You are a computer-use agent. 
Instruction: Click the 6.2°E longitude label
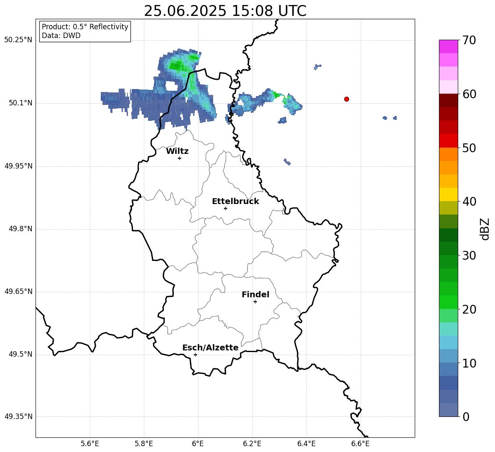252,444
